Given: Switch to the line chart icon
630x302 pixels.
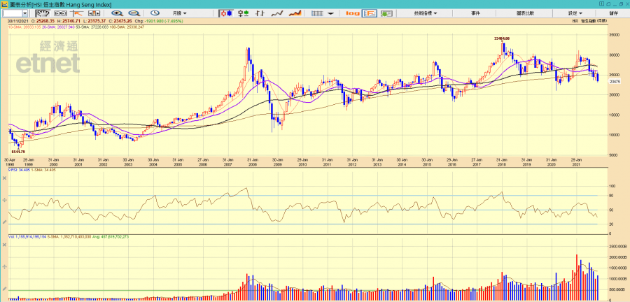Looking at the screenshot, I should coord(278,13).
